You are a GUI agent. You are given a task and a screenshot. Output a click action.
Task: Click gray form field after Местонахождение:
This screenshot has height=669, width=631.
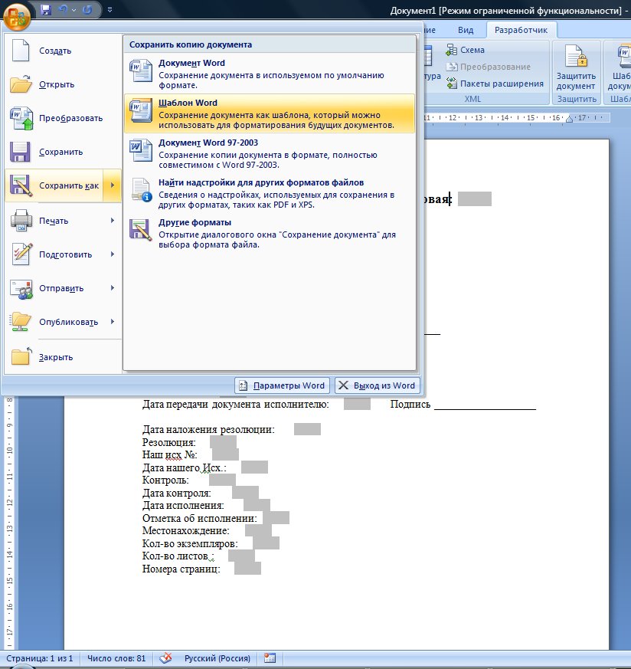(x=258, y=530)
